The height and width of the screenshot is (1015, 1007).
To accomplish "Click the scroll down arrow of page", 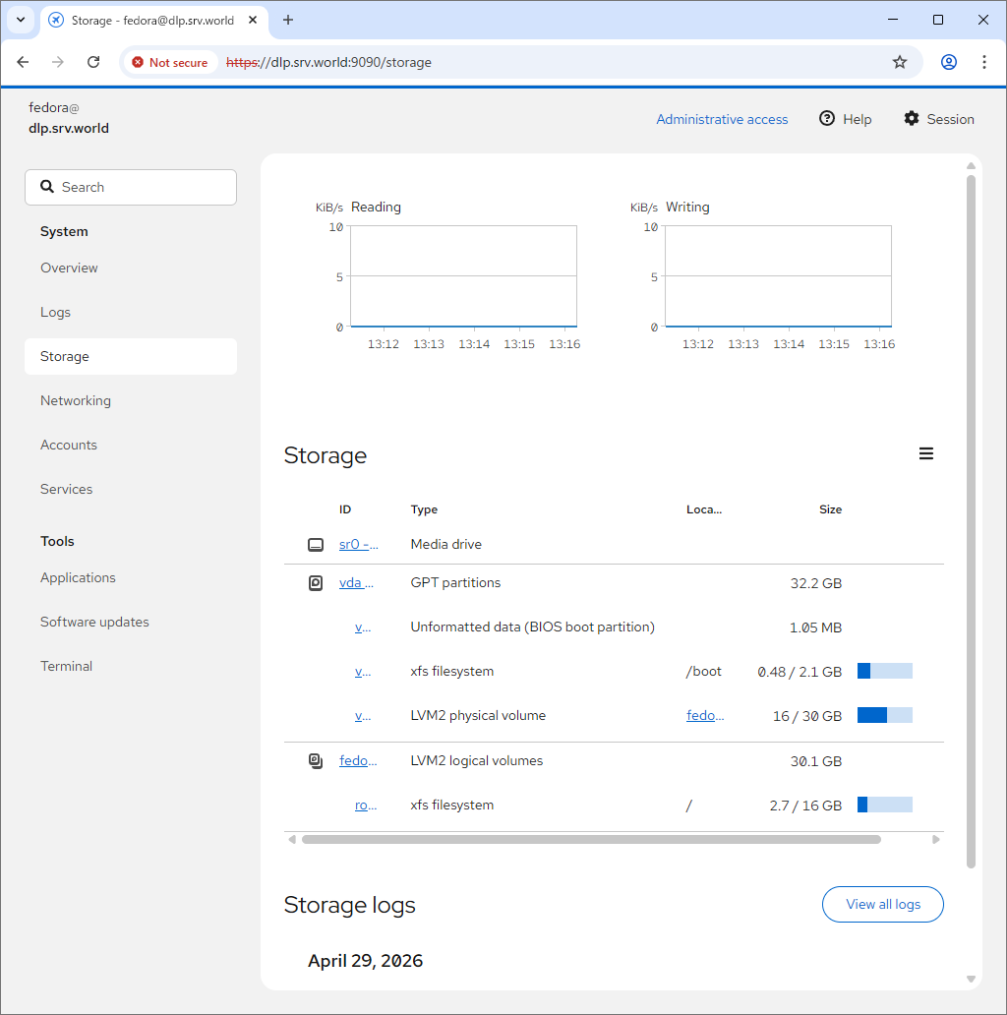I will tap(971, 979).
